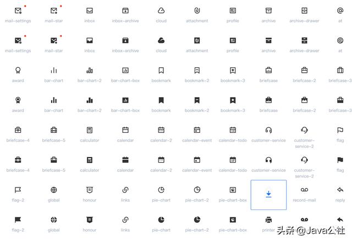Screen dimensions: 352x242
Task: Click the filled archive-drawer icon
Action: (304, 40)
